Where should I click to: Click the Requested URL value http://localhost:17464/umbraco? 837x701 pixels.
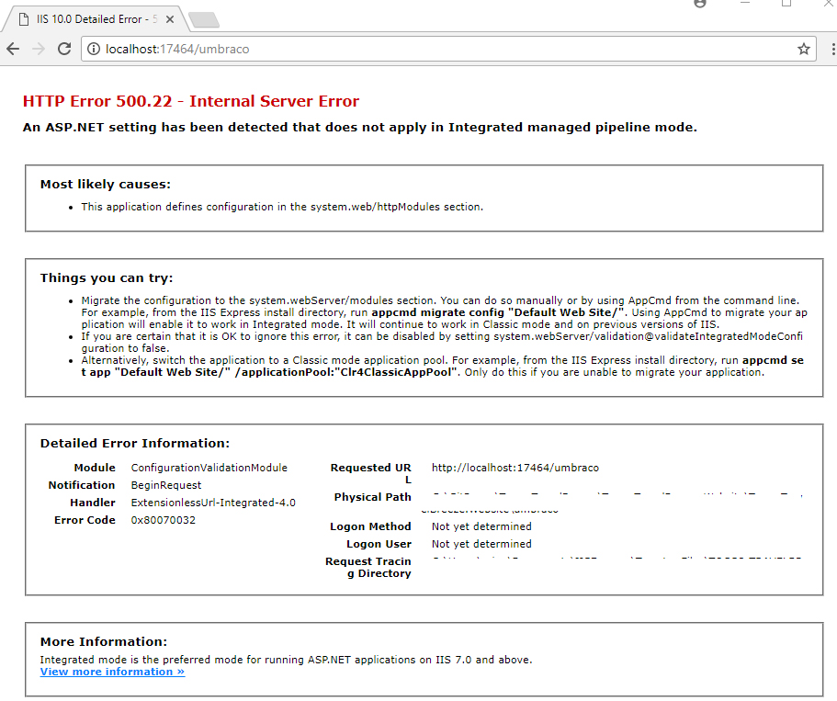pyautogui.click(x=515, y=468)
